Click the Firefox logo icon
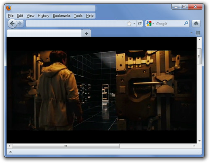Image resolution: width=210 pixels, height=163 pixels. 9,8
